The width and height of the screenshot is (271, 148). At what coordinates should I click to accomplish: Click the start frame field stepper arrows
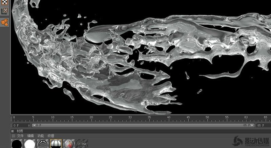[x=29, y=125]
